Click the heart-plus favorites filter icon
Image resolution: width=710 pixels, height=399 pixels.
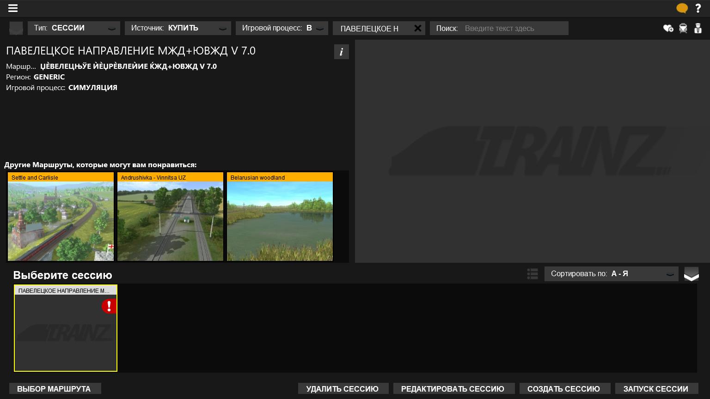point(668,28)
